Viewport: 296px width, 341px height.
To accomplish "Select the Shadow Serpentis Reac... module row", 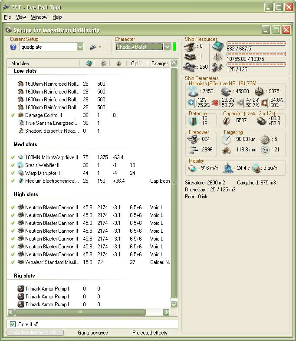I will point(89,130).
